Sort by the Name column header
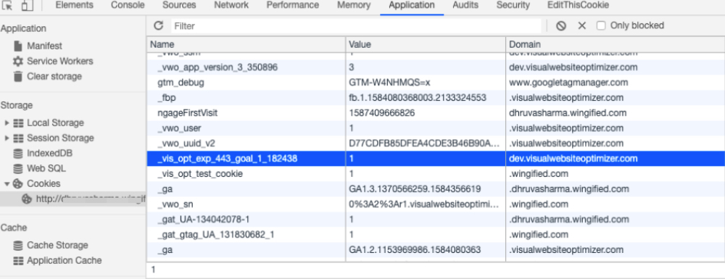 [x=246, y=44]
